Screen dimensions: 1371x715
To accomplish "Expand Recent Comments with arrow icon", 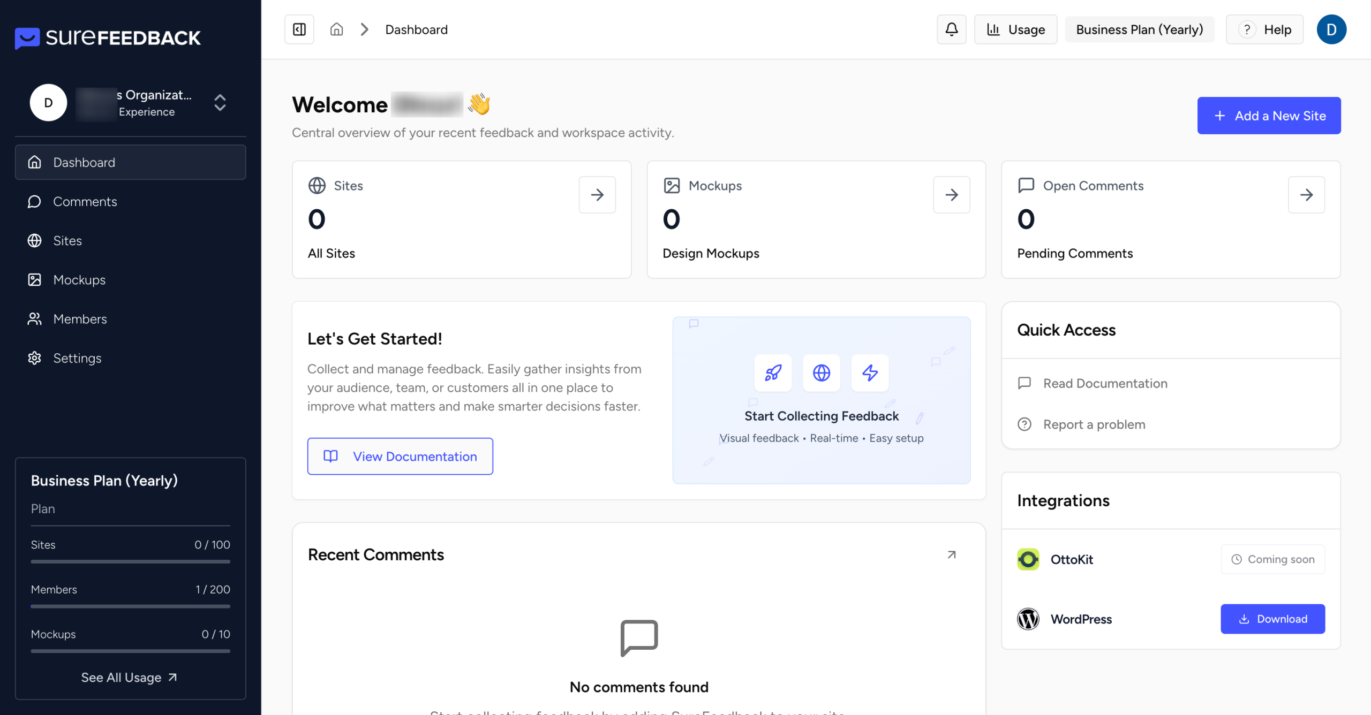I will (x=951, y=554).
